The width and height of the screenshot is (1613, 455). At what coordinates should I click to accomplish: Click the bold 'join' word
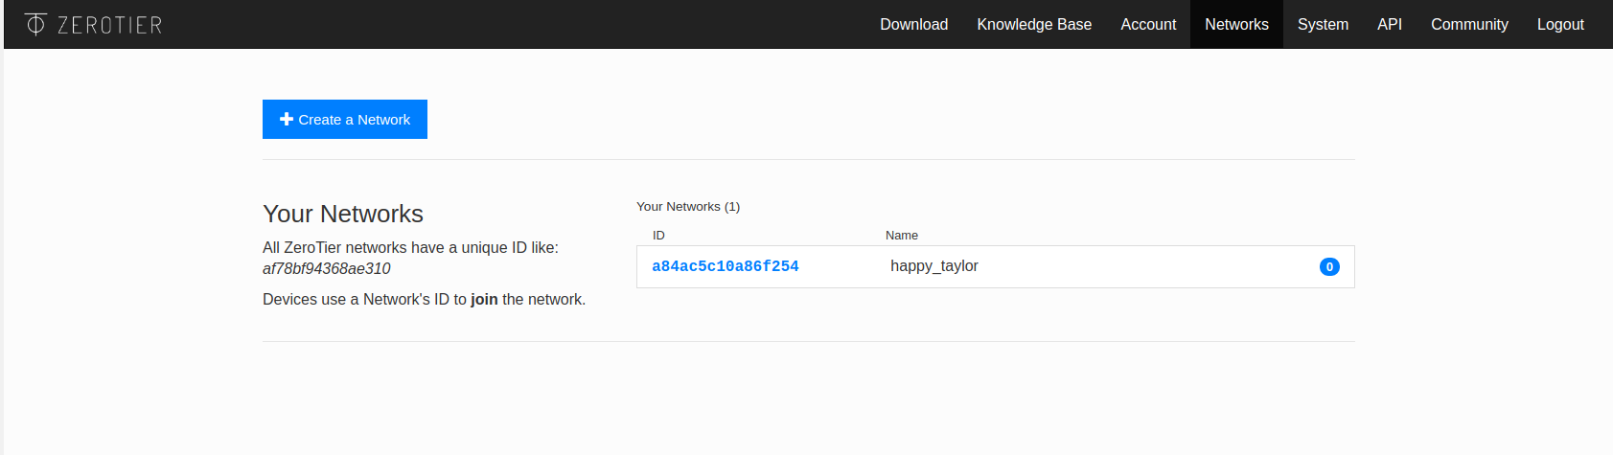pyautogui.click(x=484, y=299)
